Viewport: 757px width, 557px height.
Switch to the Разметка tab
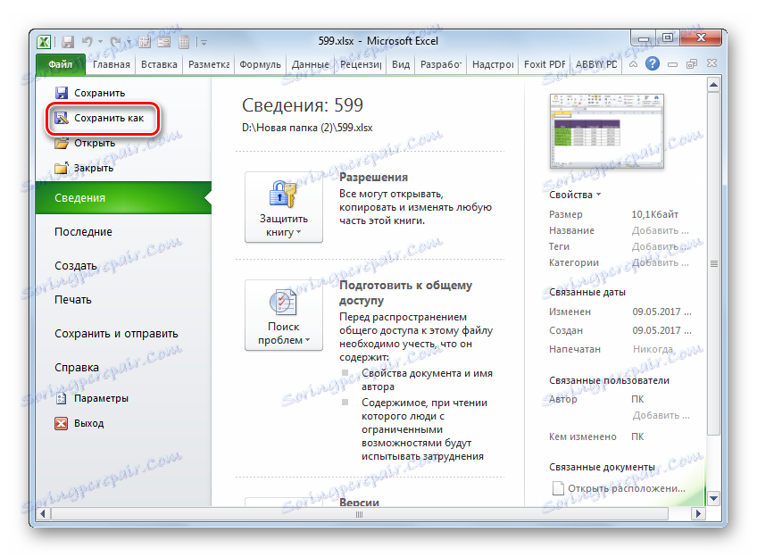point(209,64)
